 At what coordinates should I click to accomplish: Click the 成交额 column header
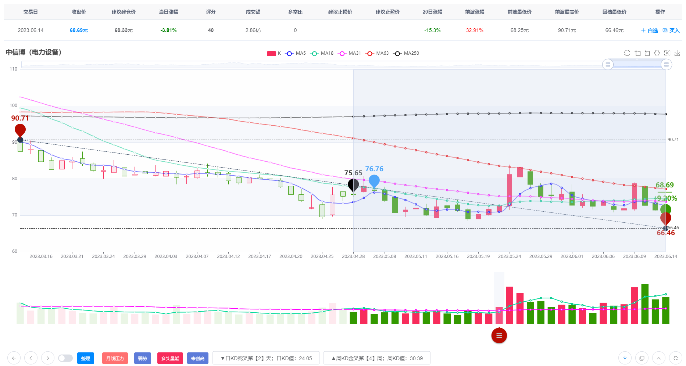coord(253,12)
